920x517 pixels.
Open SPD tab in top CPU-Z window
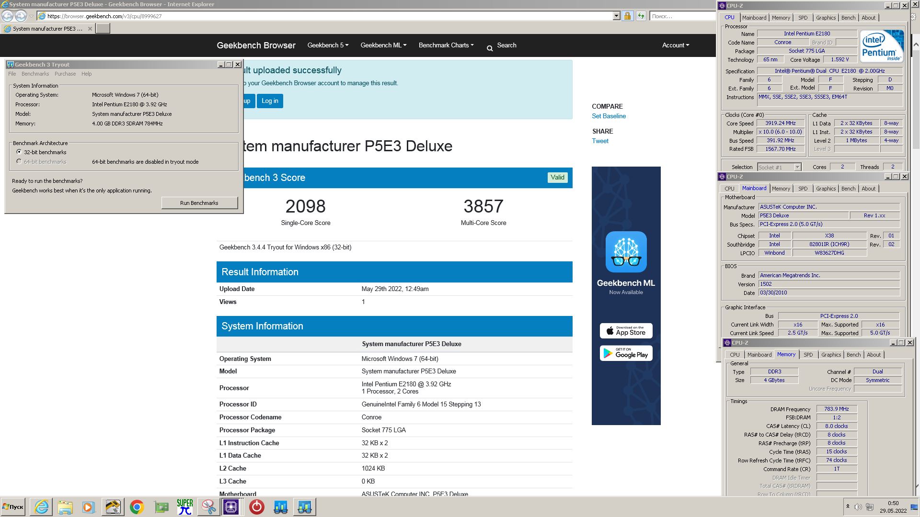[x=803, y=18]
